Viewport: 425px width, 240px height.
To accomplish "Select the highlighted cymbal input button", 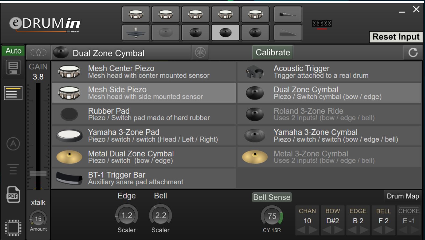I will pyautogui.click(x=225, y=33).
